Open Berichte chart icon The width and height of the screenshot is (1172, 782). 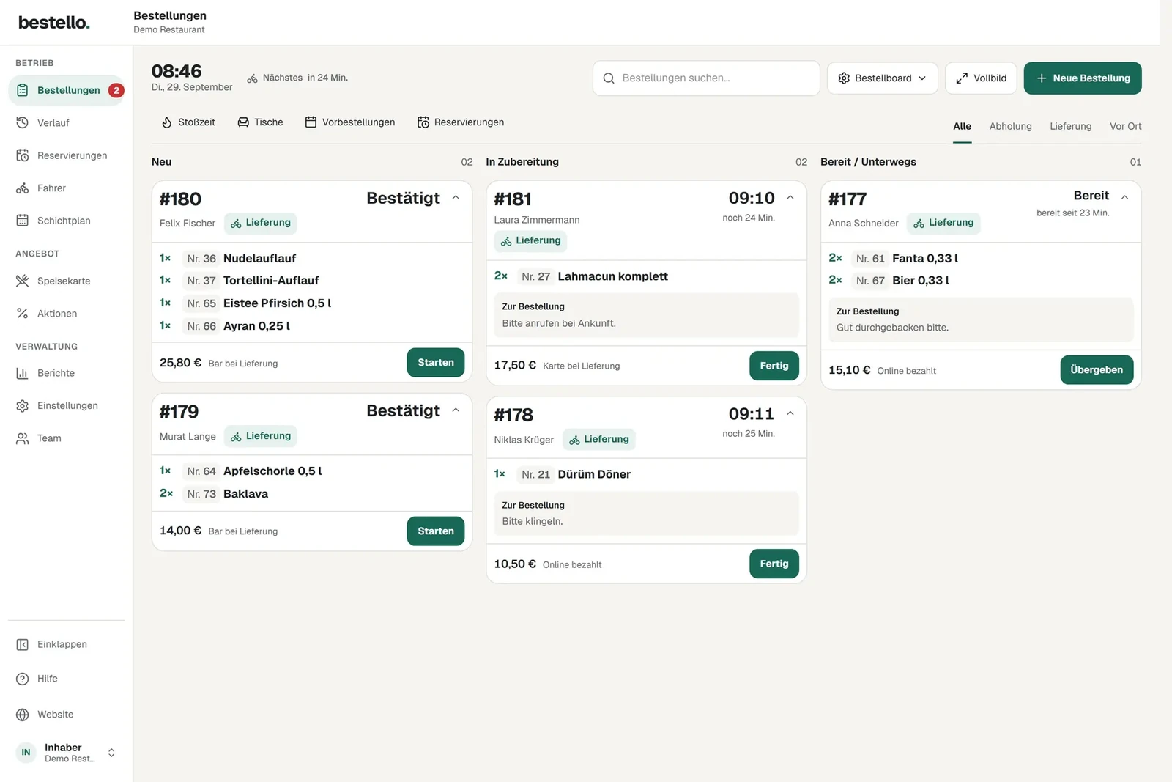tap(23, 373)
